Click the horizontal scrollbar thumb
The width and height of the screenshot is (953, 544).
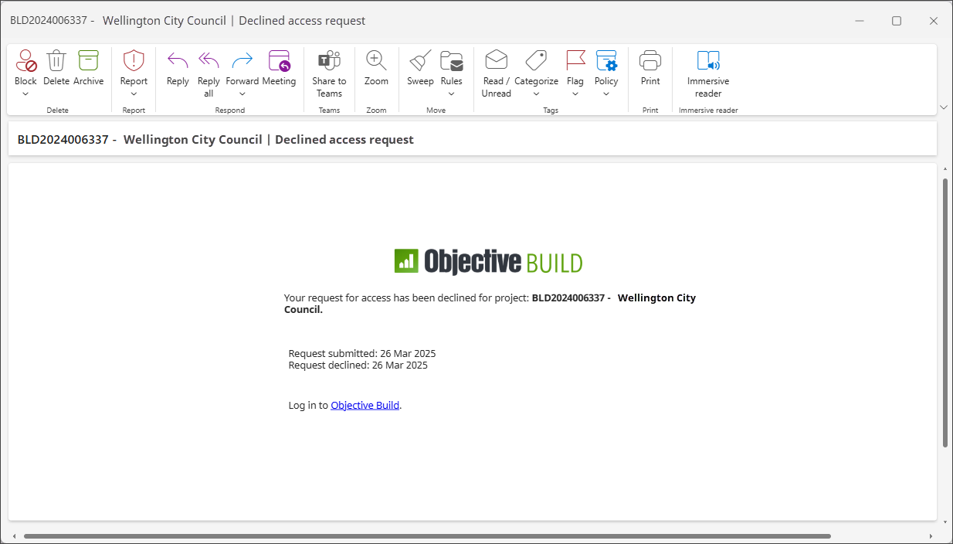[427, 536]
